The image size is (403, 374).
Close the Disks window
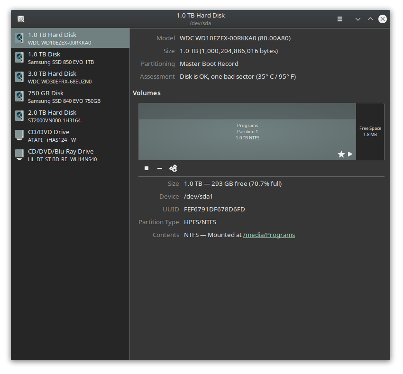(x=383, y=19)
